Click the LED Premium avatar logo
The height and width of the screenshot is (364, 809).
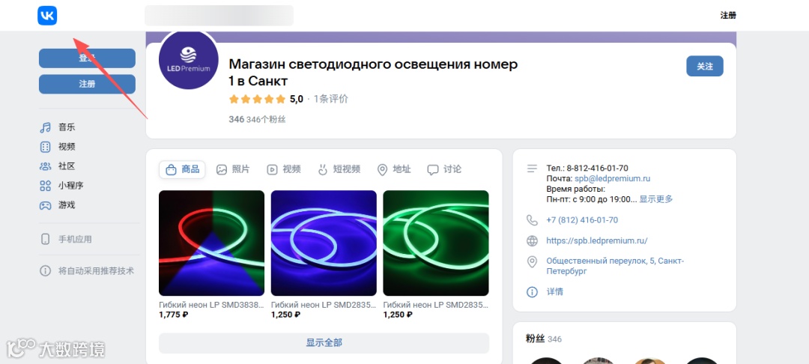[x=188, y=59]
